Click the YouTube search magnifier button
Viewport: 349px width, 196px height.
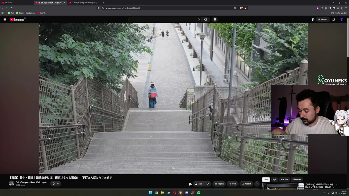pos(206,20)
